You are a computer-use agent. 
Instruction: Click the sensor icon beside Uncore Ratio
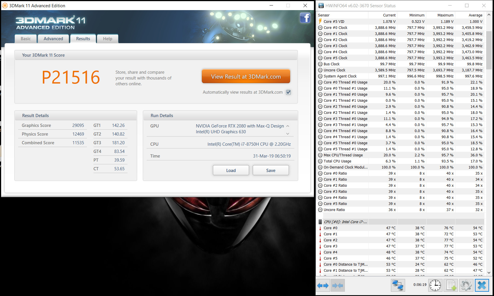tap(320, 210)
